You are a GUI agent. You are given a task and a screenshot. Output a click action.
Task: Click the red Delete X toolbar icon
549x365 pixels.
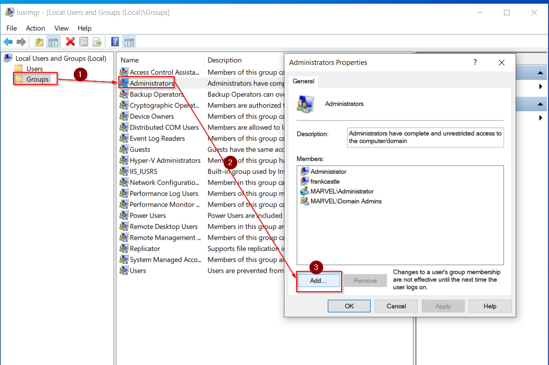point(71,42)
